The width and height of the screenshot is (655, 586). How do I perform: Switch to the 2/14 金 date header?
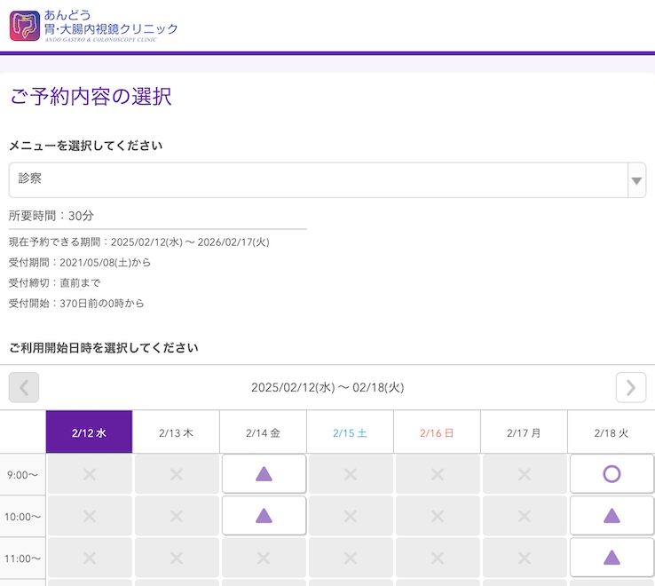263,432
